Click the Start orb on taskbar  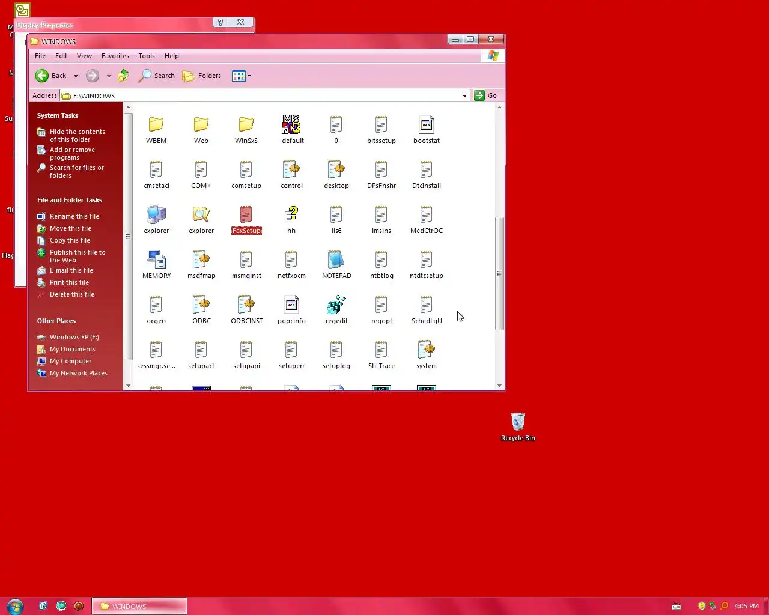[x=15, y=606]
